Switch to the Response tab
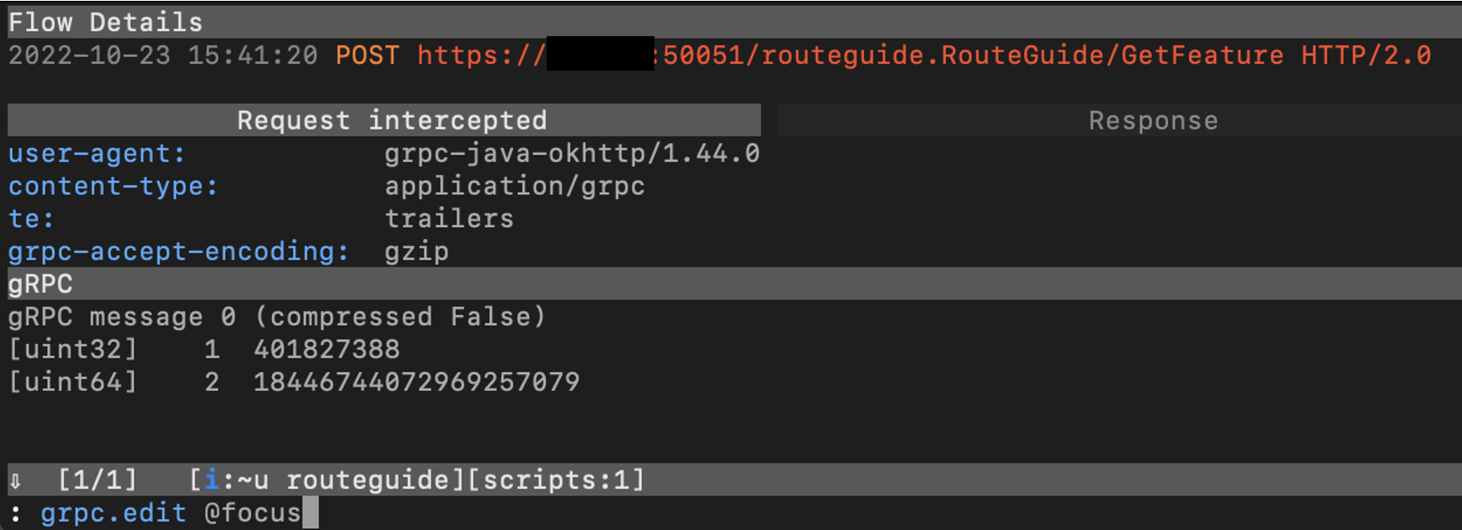 click(1153, 120)
